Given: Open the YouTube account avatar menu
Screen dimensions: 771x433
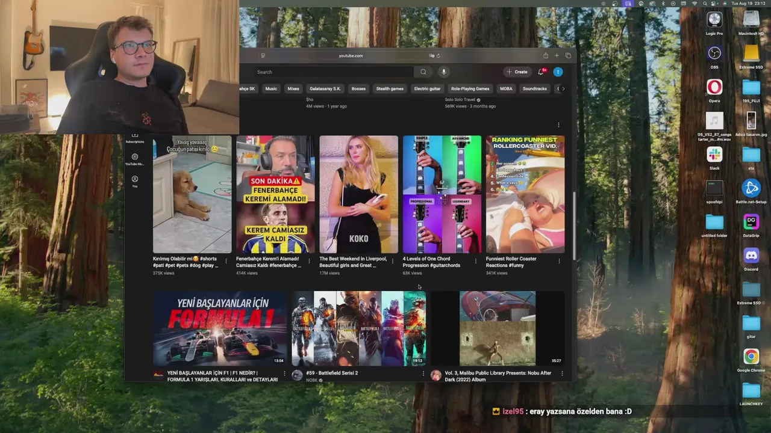Looking at the screenshot, I should [x=558, y=72].
